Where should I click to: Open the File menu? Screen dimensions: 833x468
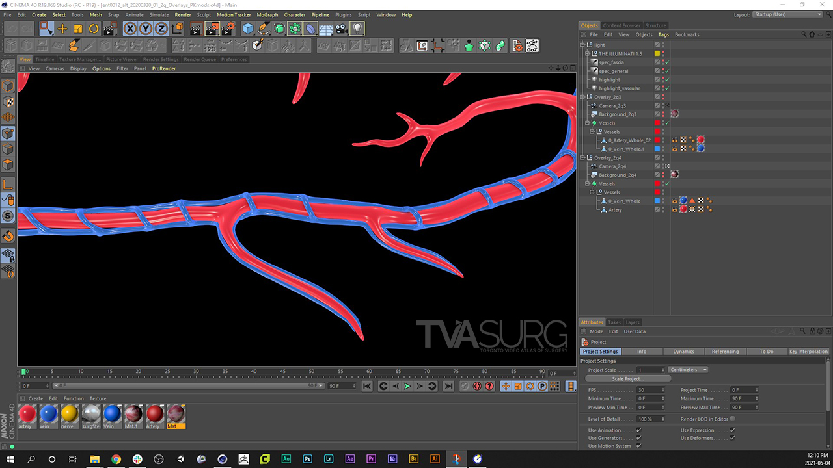[x=7, y=14]
